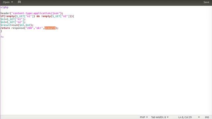Click the header content-type line
The image size is (212, 119).
(x=32, y=13)
